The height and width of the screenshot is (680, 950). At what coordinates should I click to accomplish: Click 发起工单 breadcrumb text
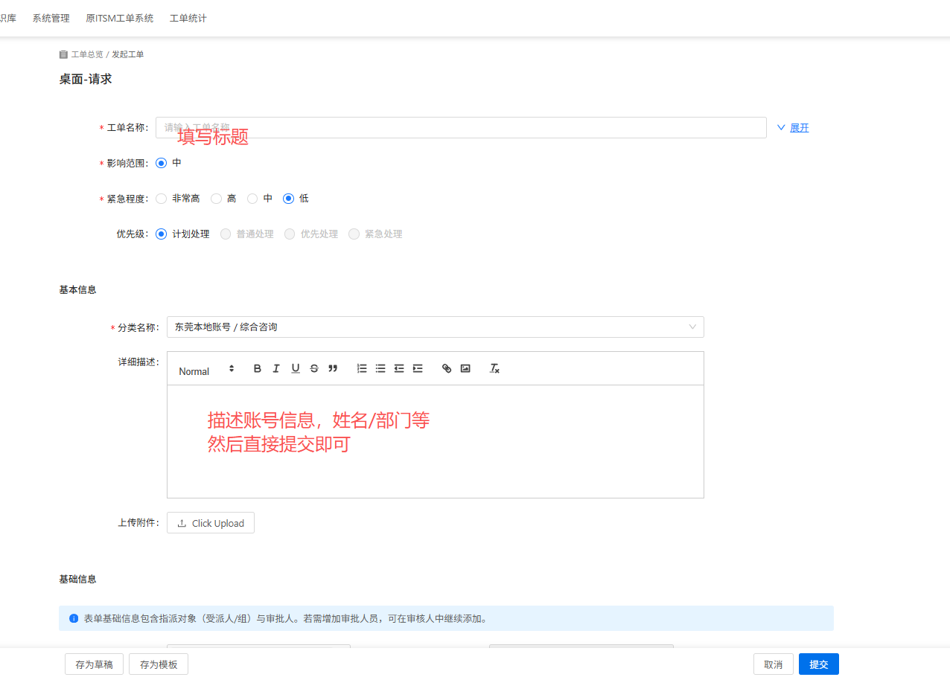pyautogui.click(x=128, y=54)
